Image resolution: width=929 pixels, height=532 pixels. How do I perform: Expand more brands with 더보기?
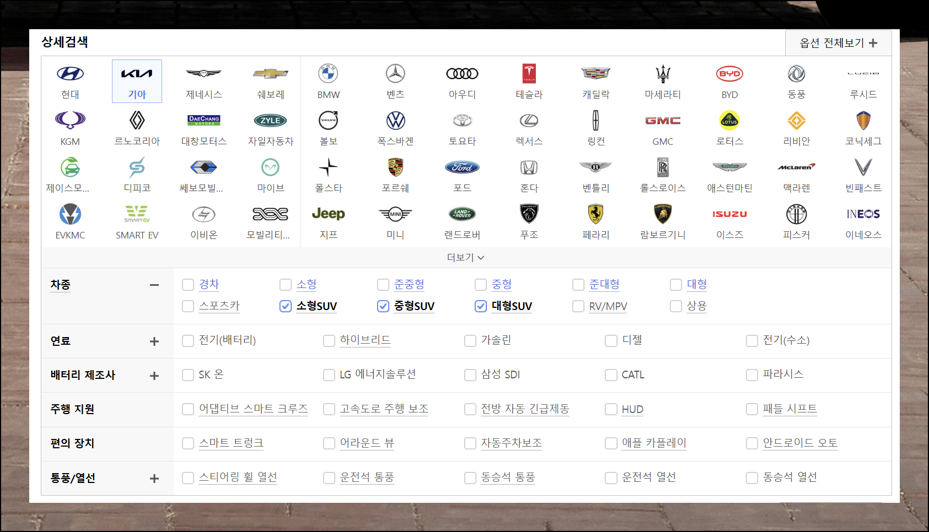[x=466, y=257]
